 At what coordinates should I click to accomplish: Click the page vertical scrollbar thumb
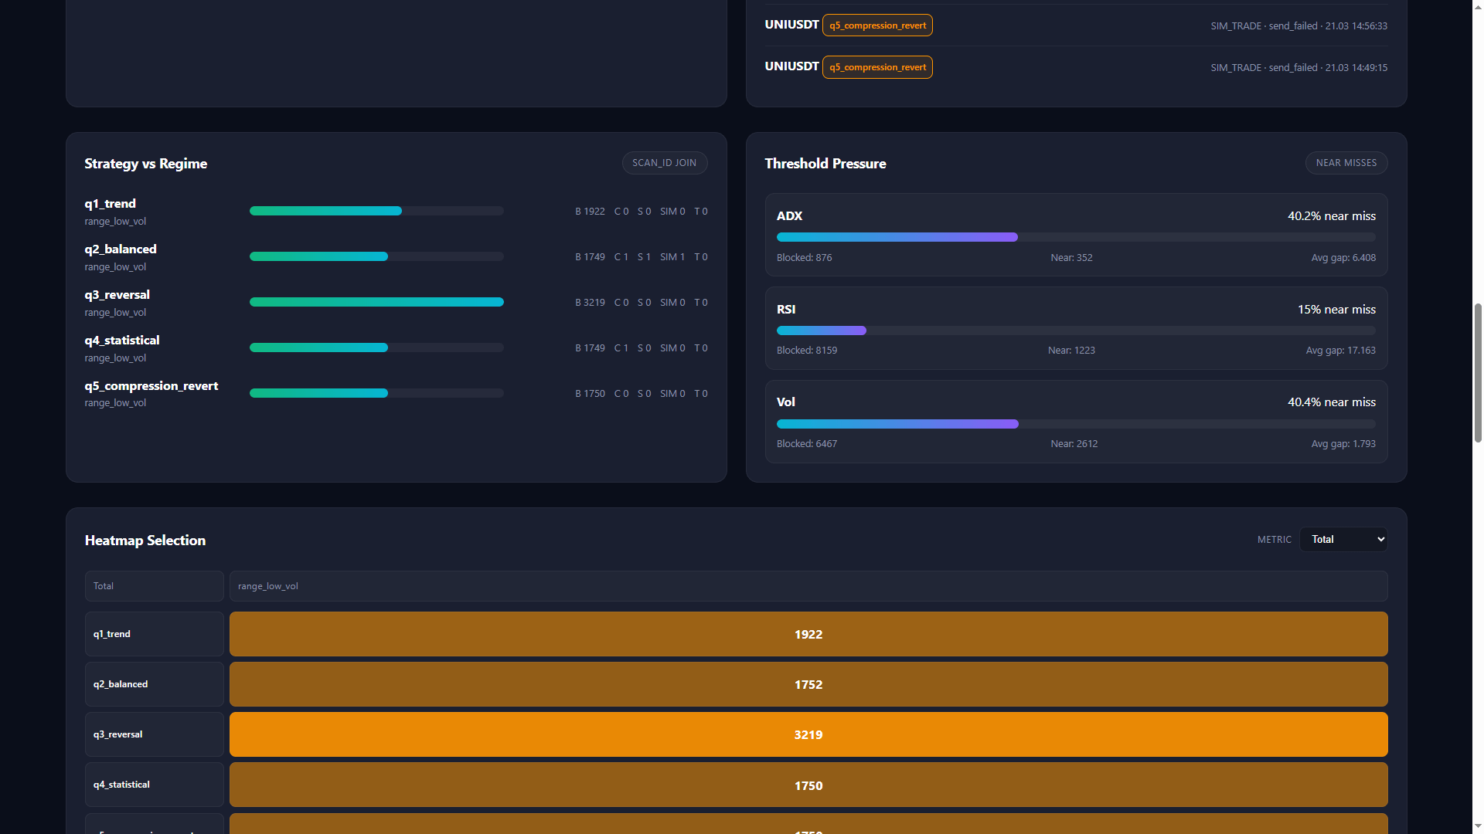[1478, 372]
